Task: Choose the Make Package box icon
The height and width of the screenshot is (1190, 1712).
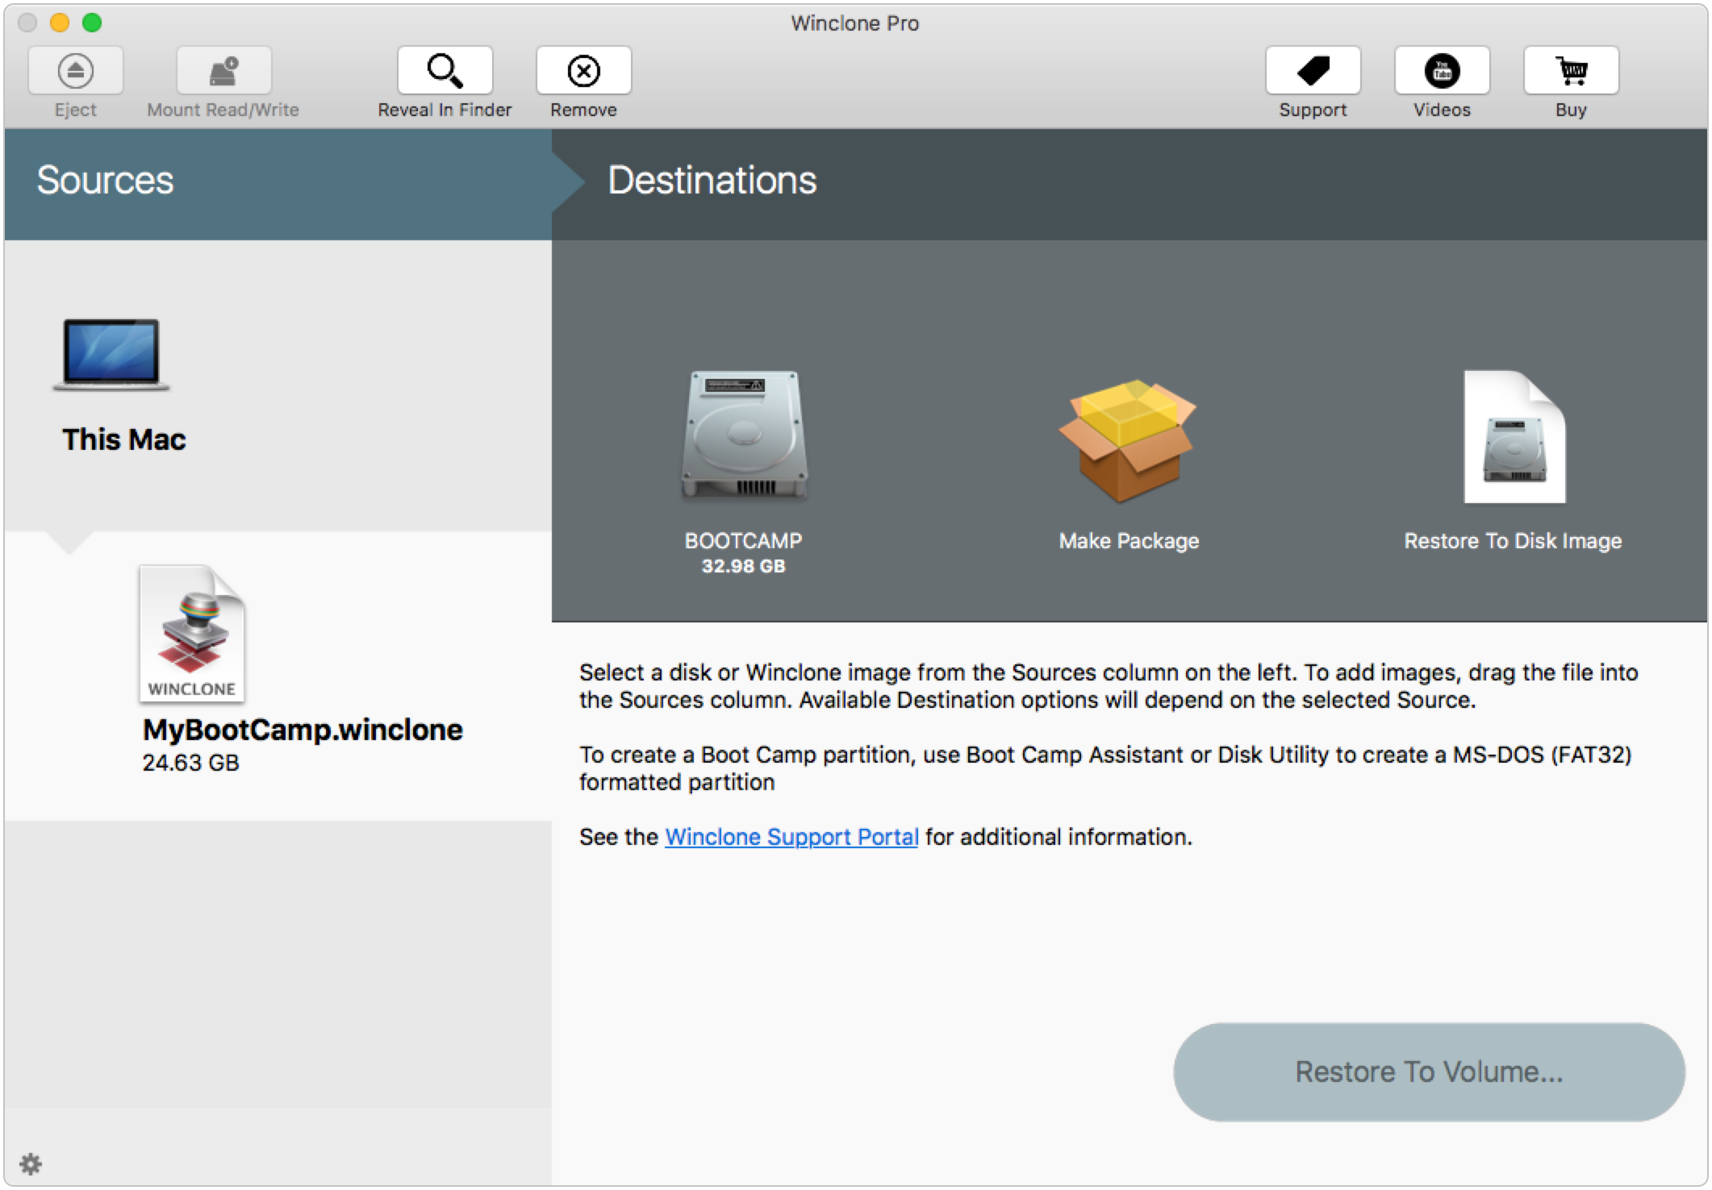Action: (x=1128, y=440)
